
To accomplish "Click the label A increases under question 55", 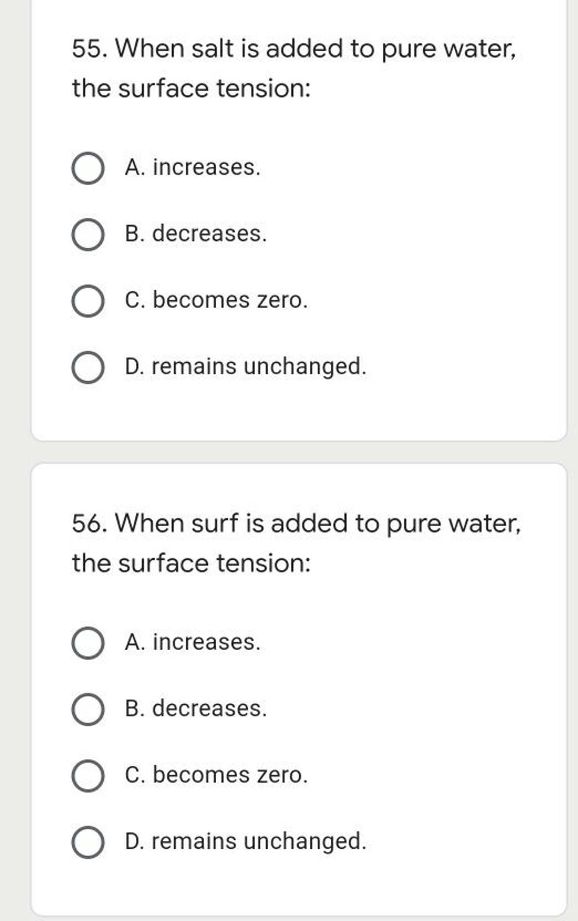I will point(192,167).
